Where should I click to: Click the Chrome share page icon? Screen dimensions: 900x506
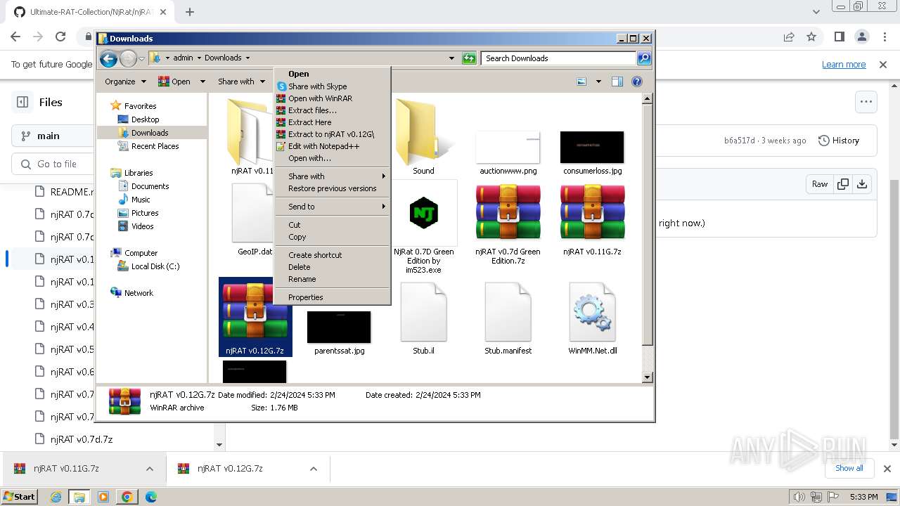point(789,37)
